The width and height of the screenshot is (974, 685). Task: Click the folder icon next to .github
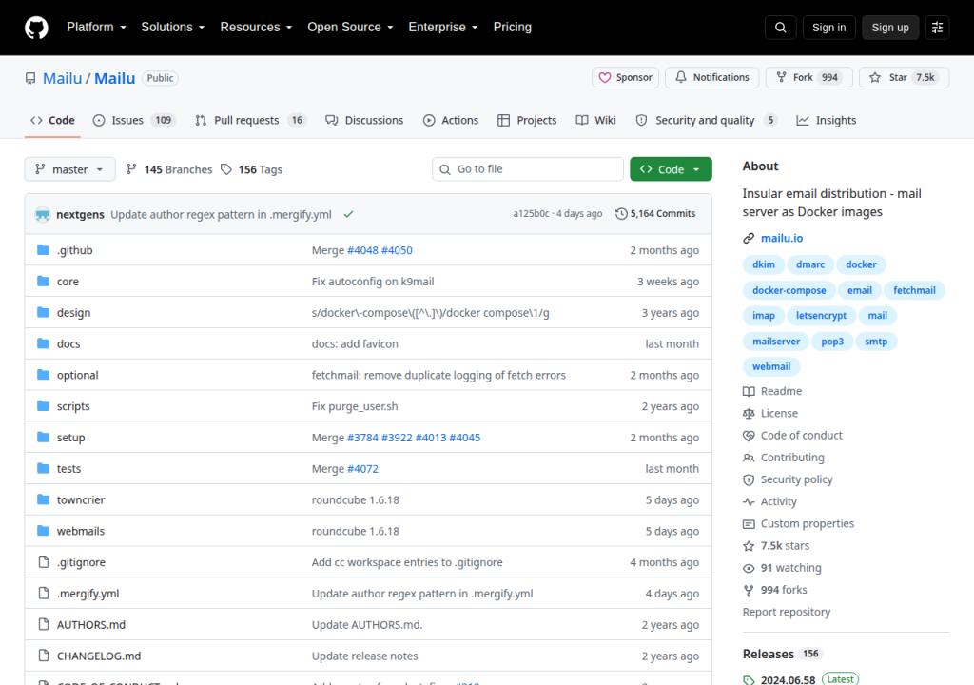43,250
